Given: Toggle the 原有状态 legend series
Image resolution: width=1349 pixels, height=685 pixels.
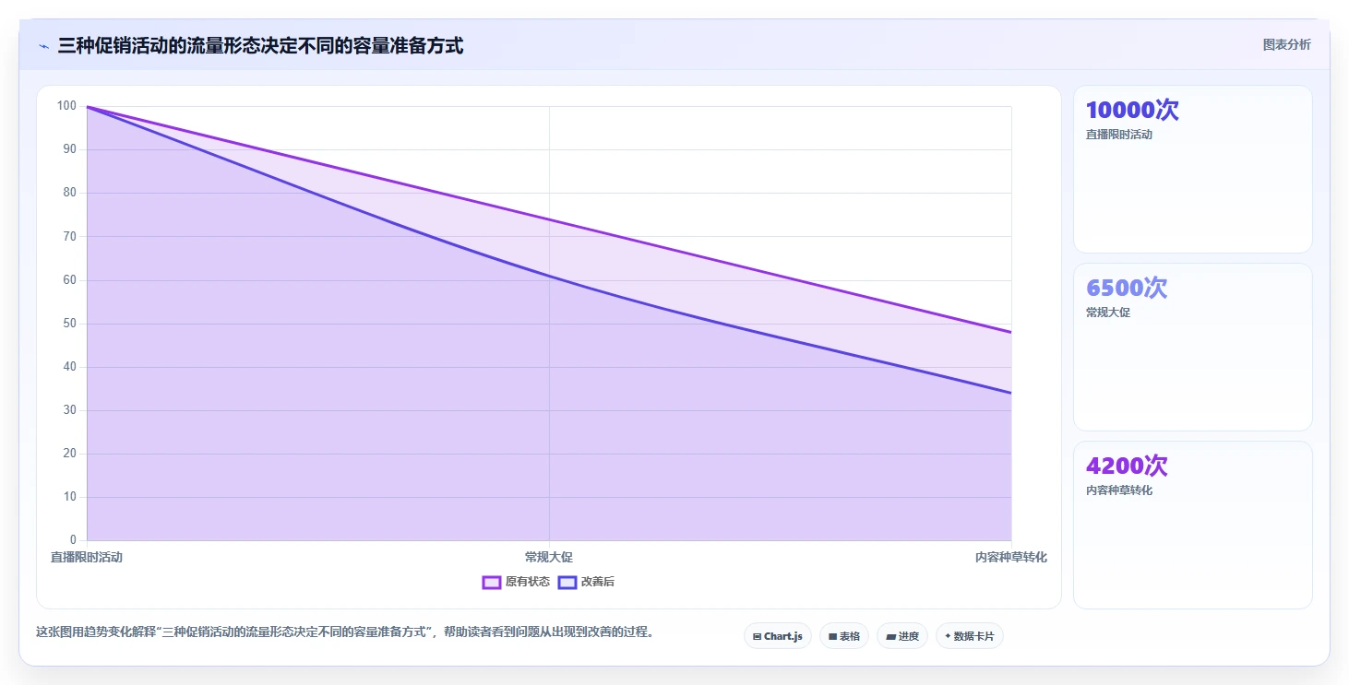Looking at the screenshot, I should (x=516, y=582).
